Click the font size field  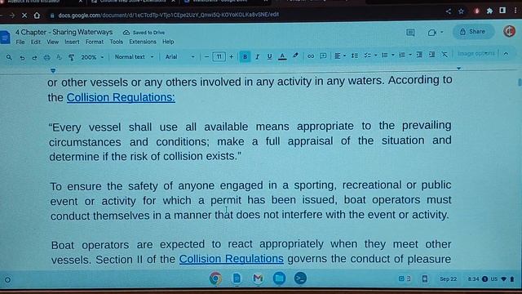click(x=219, y=56)
